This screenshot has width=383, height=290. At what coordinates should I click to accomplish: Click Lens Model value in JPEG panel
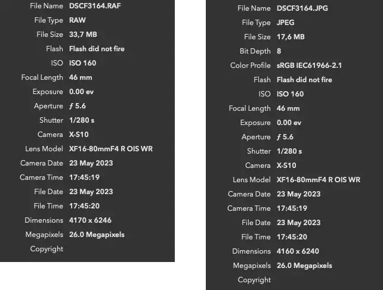[x=319, y=180]
